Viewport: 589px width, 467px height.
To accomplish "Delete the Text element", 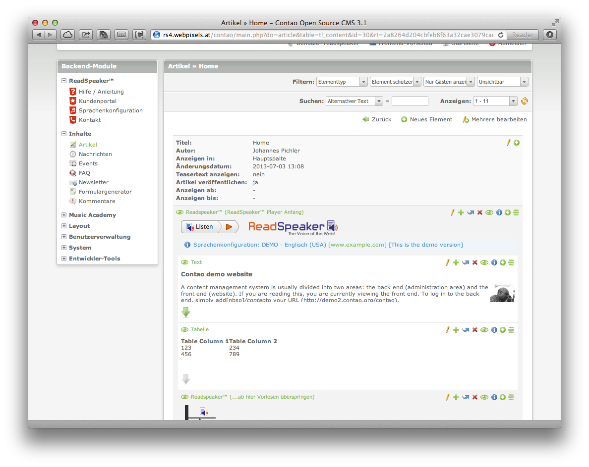I will point(475,262).
